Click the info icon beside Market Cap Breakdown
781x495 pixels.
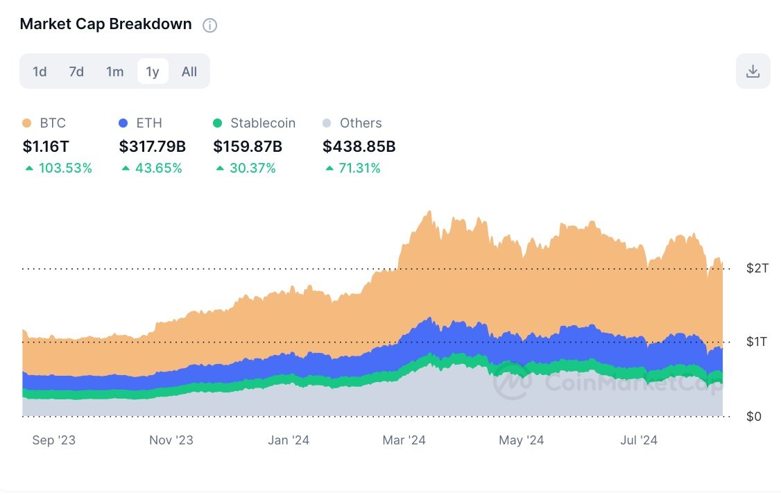209,26
